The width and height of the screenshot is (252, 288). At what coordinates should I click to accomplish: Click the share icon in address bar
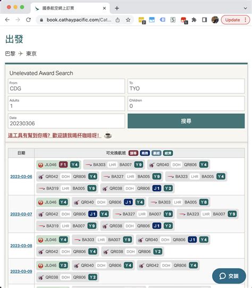click(117, 20)
